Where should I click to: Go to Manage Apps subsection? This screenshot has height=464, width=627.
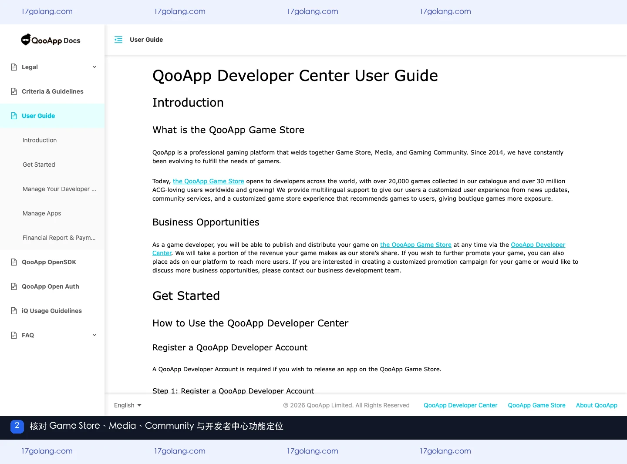click(52, 213)
